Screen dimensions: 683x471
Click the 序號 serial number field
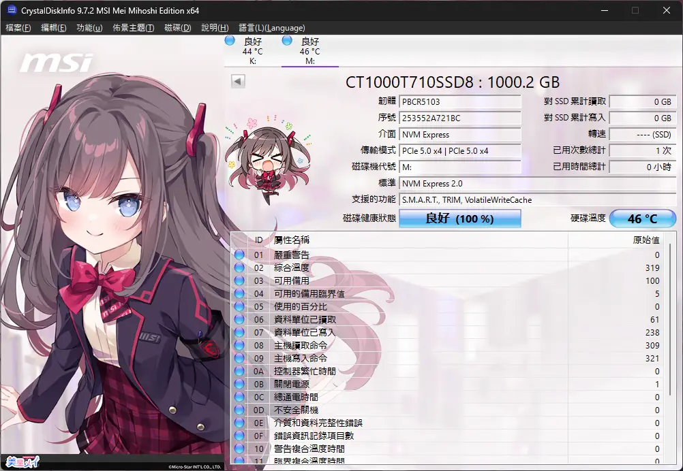tap(460, 118)
